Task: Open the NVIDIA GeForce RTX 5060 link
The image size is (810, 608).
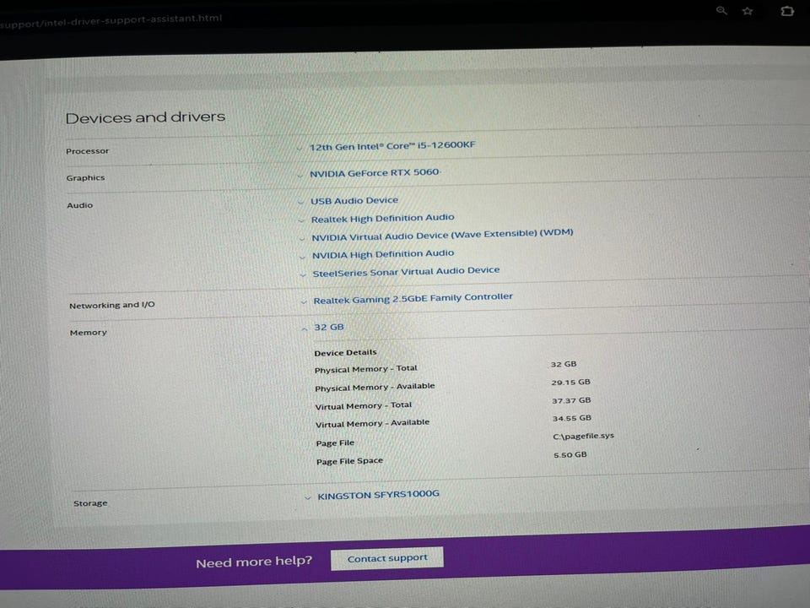Action: tap(375, 172)
